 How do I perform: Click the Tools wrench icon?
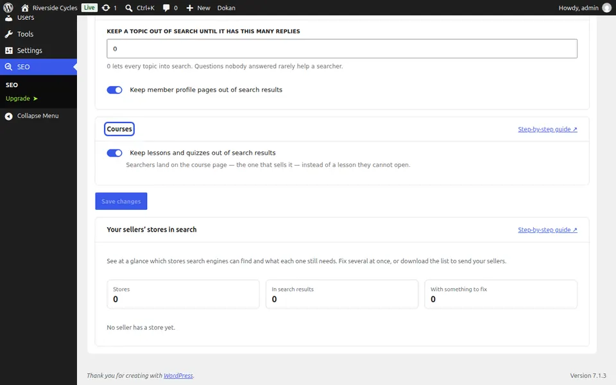point(8,34)
